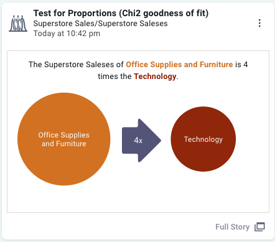Click the Full Story expand icon

[x=259, y=226]
